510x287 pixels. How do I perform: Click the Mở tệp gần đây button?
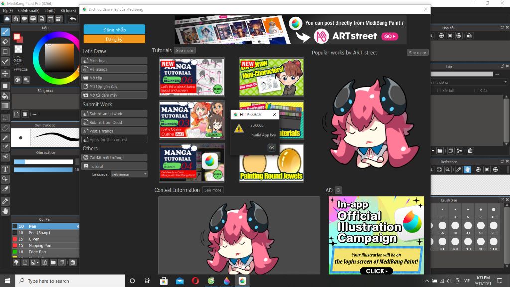(x=114, y=86)
